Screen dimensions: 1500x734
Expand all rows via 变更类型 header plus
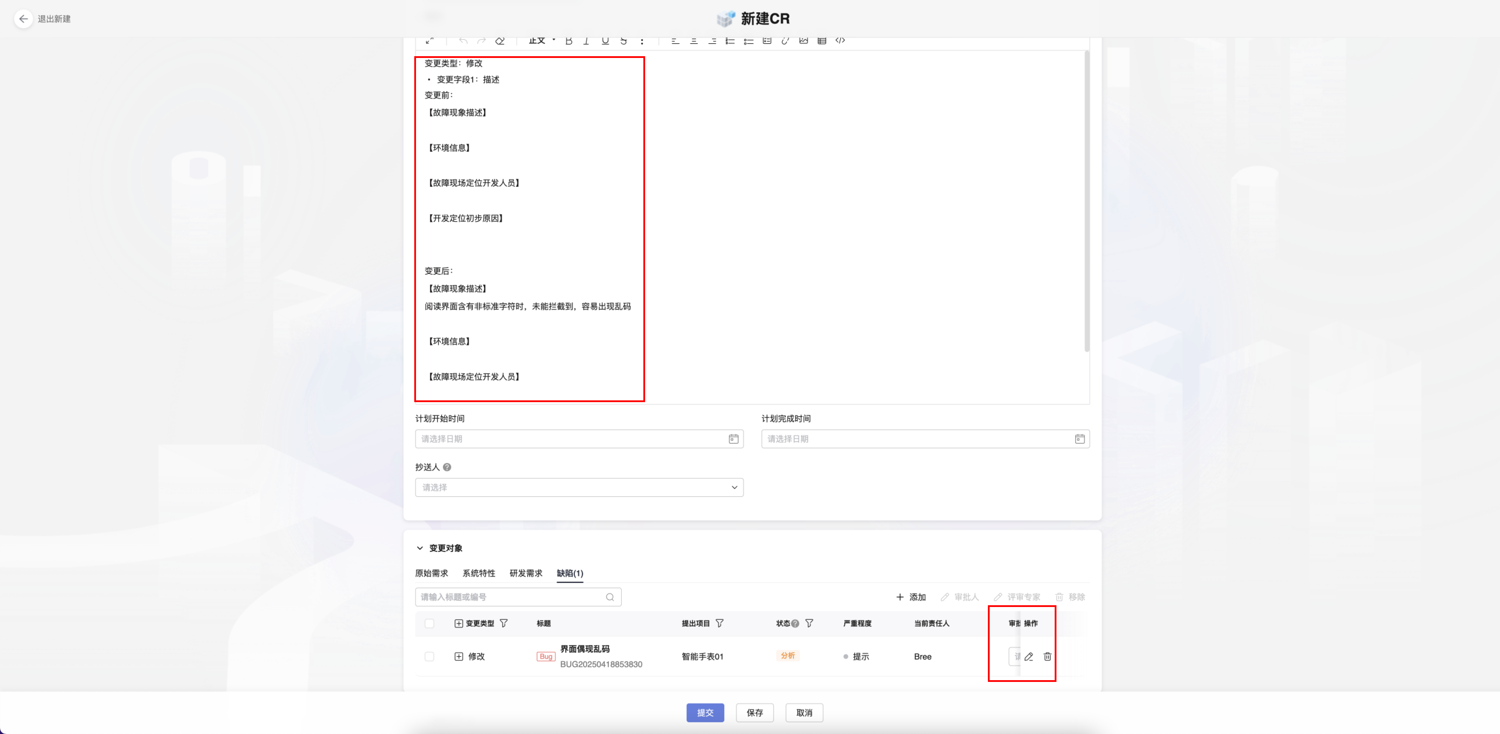pos(458,623)
